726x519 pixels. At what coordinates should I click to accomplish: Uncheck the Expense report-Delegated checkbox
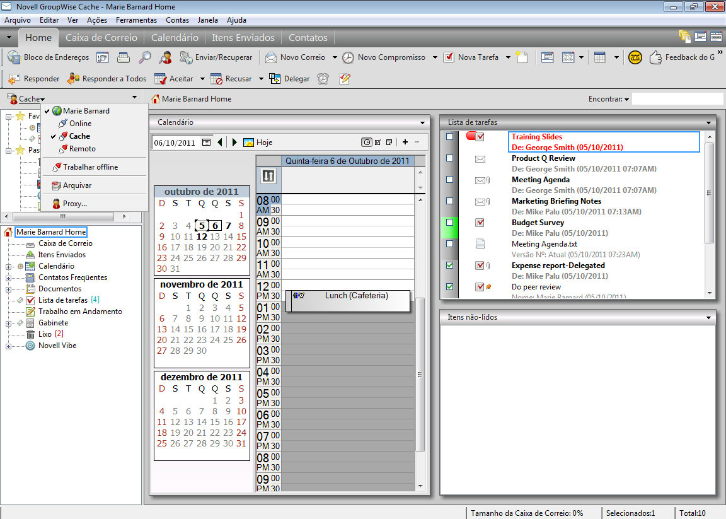449,265
